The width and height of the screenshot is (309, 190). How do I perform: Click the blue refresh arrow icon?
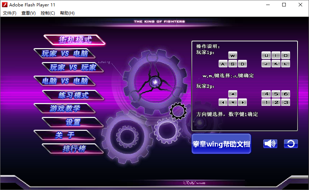[291, 144]
